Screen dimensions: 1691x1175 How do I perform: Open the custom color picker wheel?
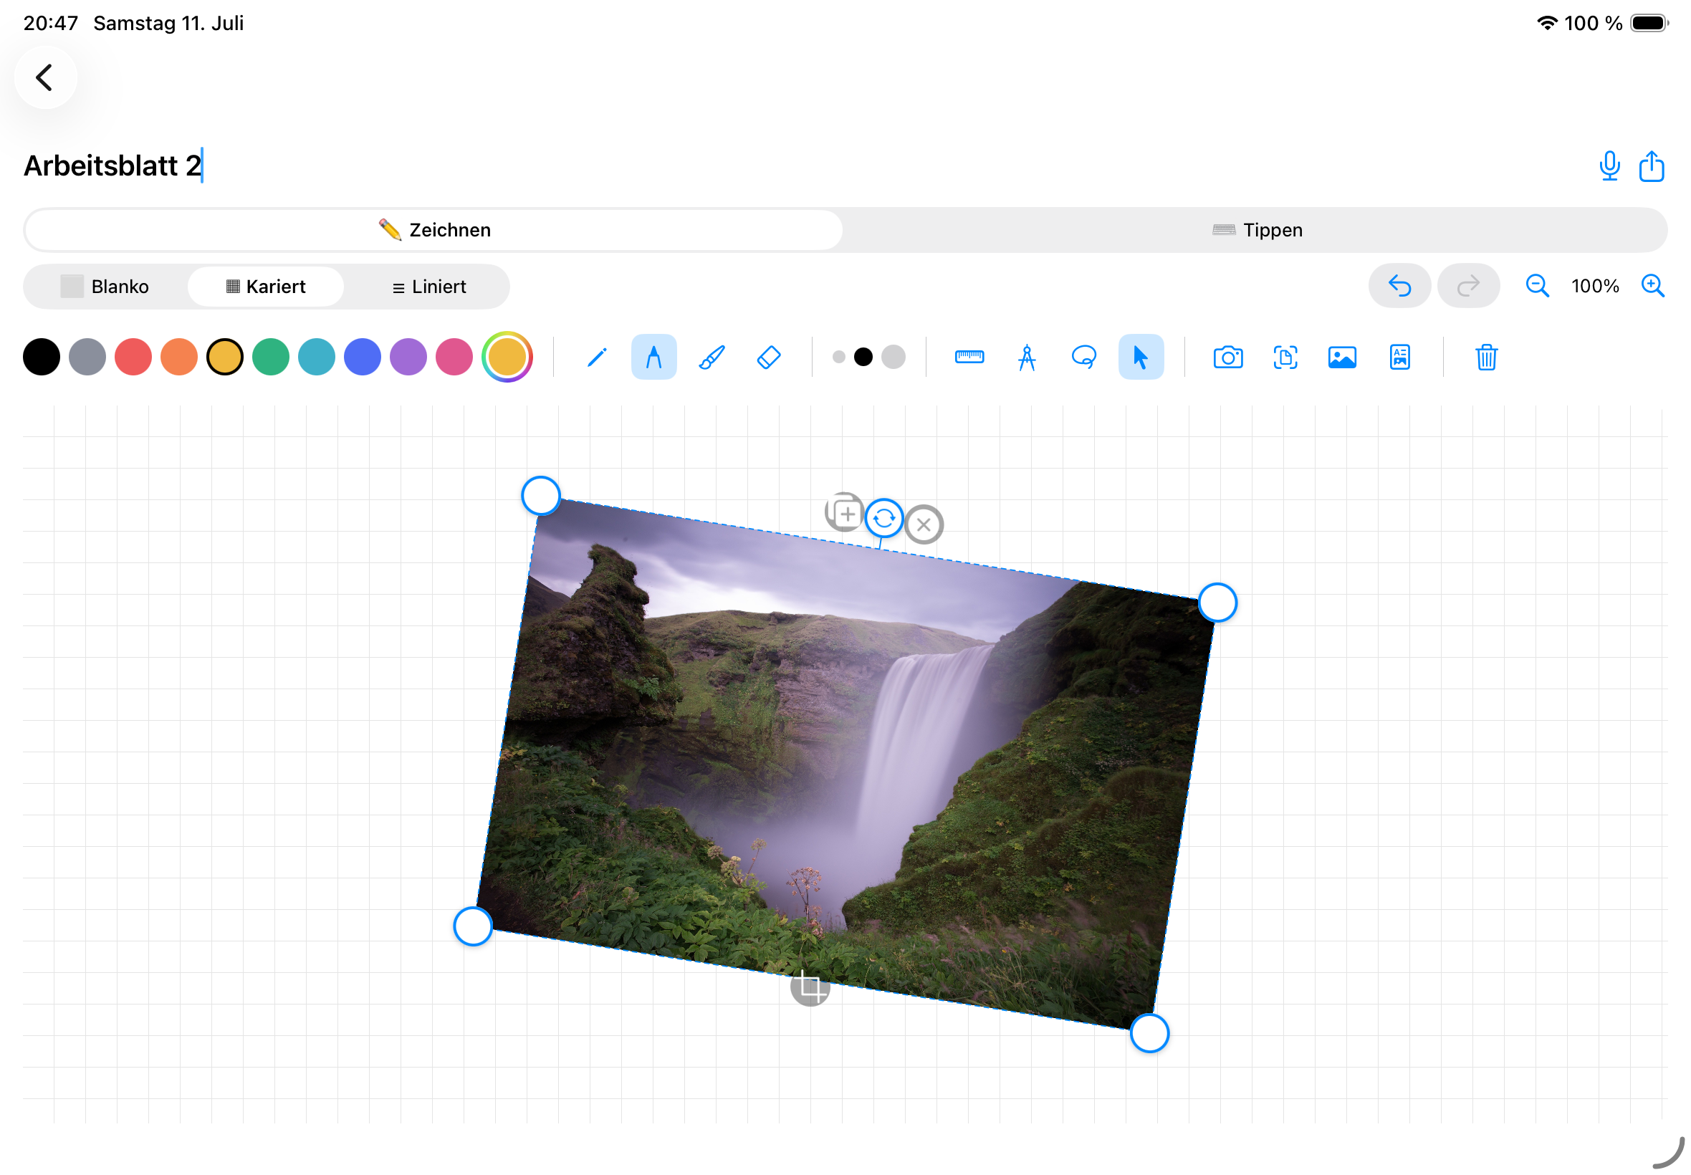point(507,357)
